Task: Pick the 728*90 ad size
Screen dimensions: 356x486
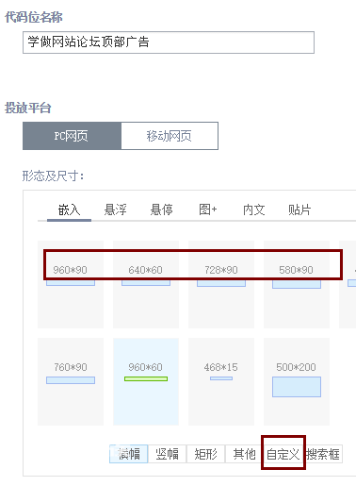Action: (x=221, y=284)
